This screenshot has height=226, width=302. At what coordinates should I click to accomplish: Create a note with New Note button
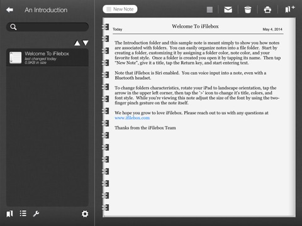(x=120, y=9)
